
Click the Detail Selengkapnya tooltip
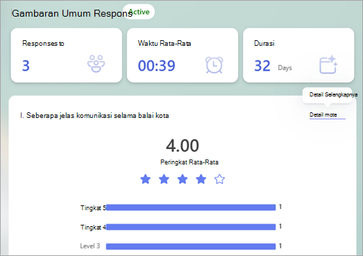[x=328, y=94]
